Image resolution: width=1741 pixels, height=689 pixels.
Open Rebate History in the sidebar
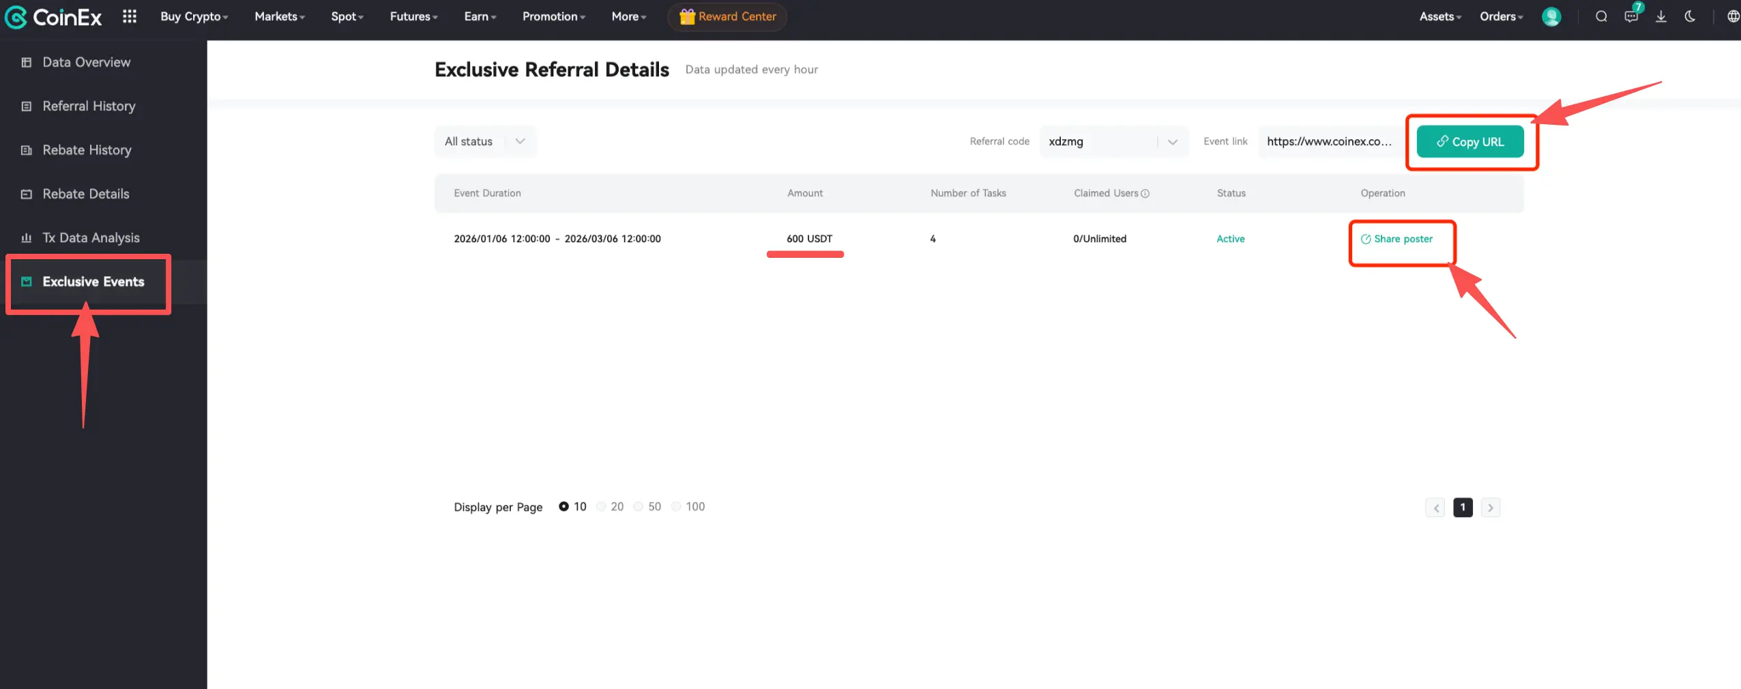[87, 150]
